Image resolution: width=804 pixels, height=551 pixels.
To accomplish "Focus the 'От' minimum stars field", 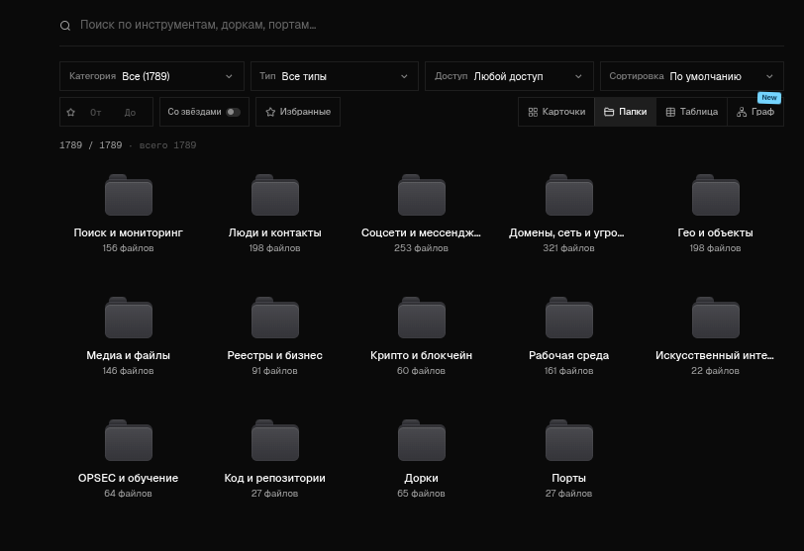I will 97,112.
